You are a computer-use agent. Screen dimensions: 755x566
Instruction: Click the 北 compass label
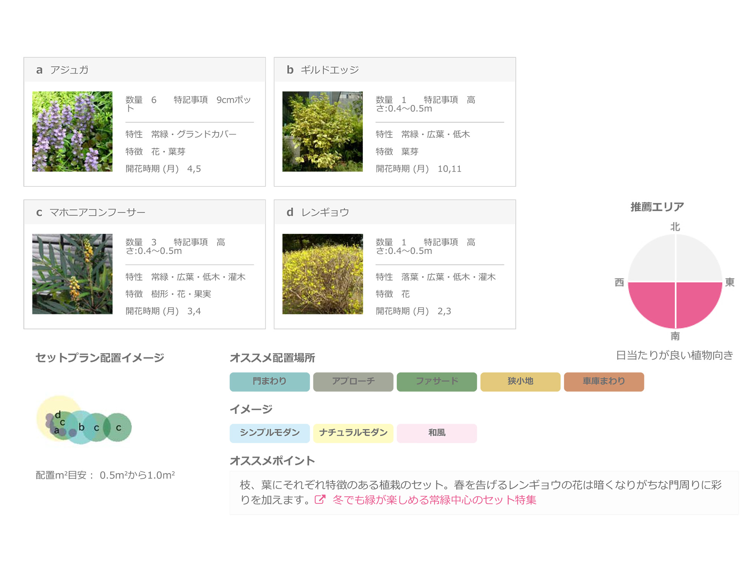coord(675,227)
